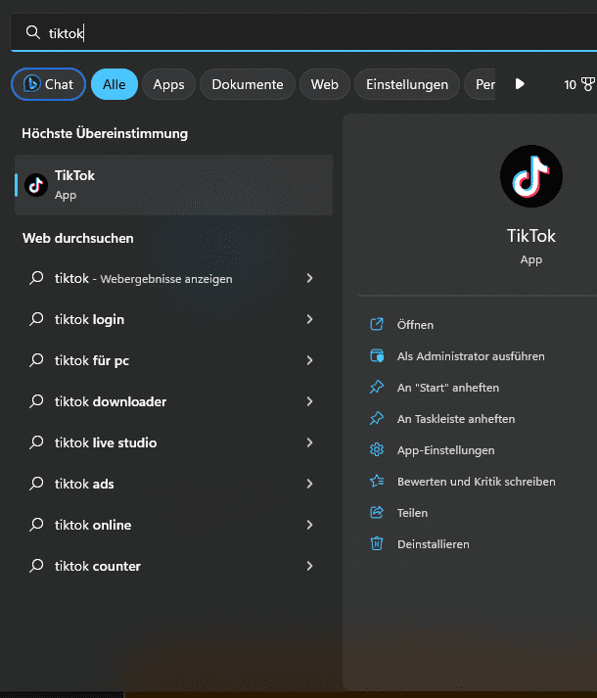Click the search icon beside tiktok für pc
The width and height of the screenshot is (597, 698).
pos(36,360)
